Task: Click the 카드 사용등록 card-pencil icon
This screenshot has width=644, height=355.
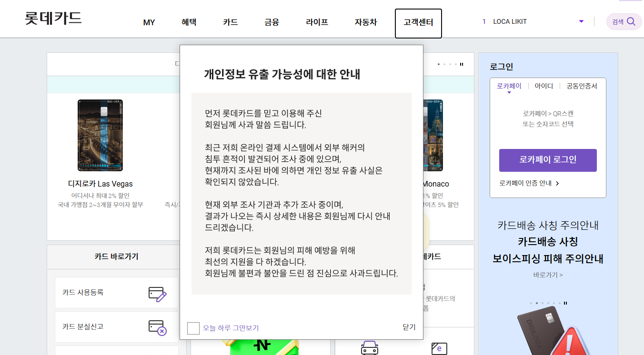Action: (x=157, y=293)
